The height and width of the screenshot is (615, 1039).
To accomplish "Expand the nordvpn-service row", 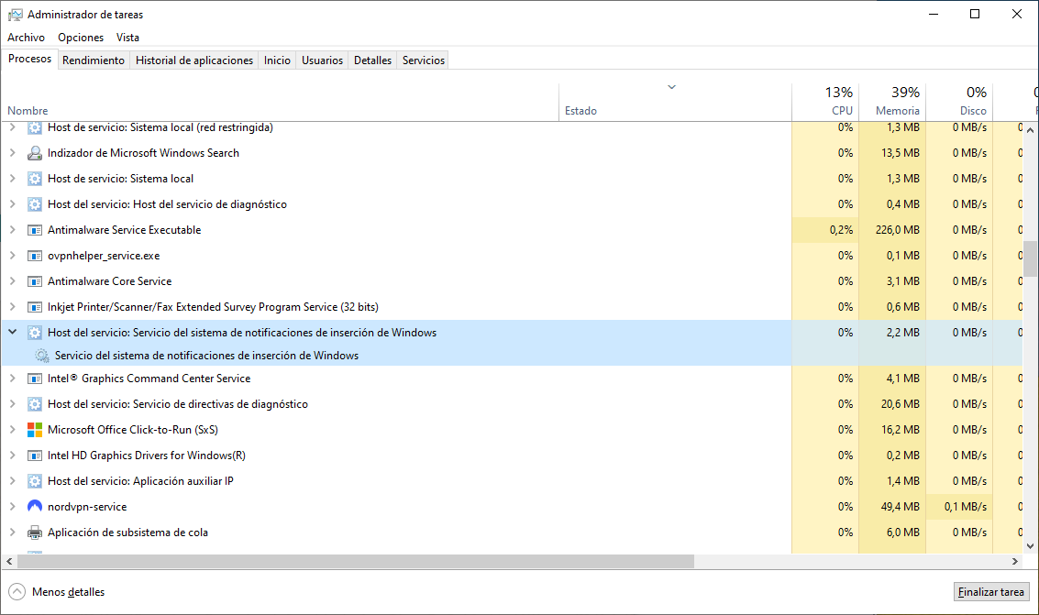I will pyautogui.click(x=12, y=507).
